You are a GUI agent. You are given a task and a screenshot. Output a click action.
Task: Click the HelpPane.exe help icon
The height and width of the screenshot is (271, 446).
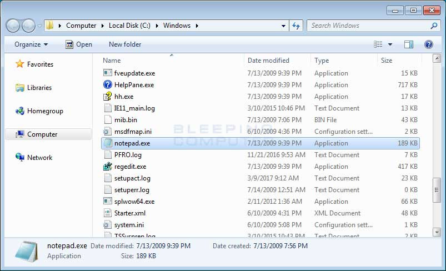tap(108, 85)
